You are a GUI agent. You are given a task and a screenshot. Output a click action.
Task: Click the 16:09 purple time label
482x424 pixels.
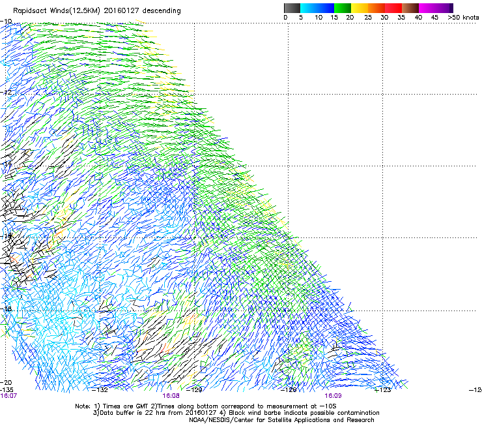tap(333, 396)
